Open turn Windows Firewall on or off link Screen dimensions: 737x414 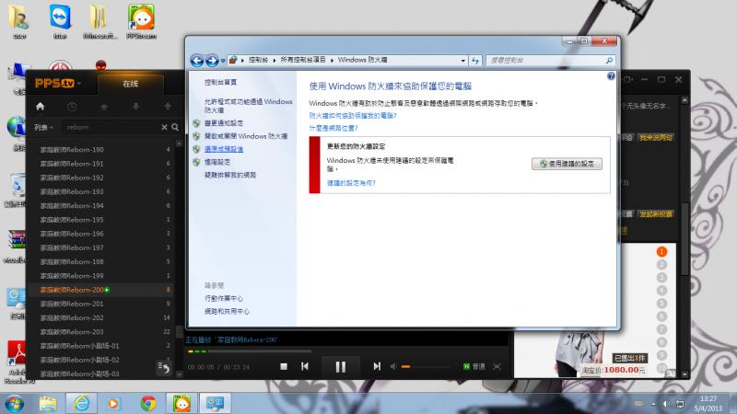click(246, 136)
